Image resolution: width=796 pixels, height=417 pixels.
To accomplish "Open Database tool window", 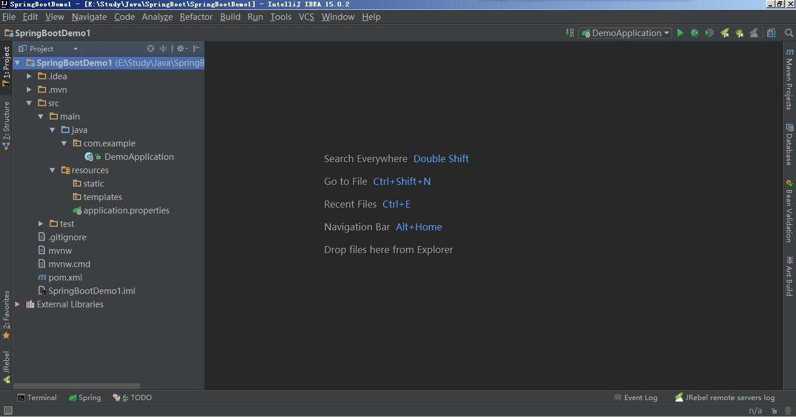I will pos(790,144).
